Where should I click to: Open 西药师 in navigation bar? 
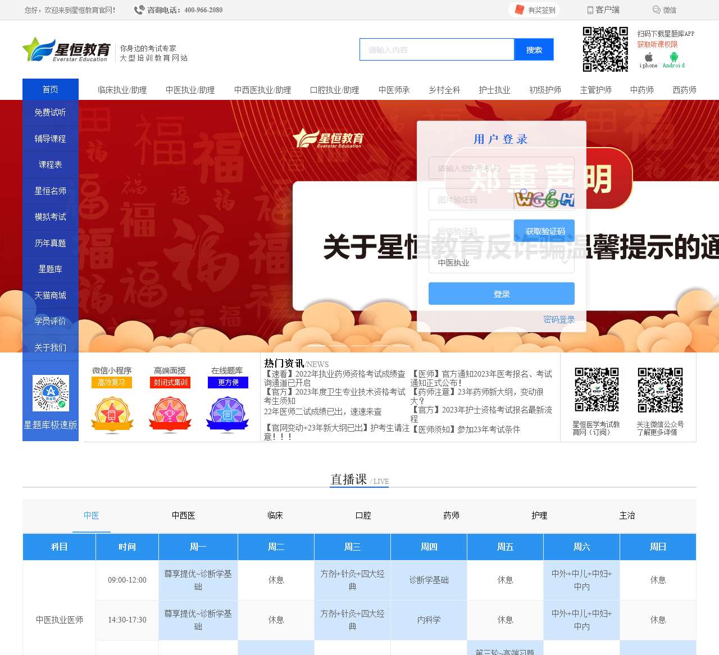click(x=684, y=90)
